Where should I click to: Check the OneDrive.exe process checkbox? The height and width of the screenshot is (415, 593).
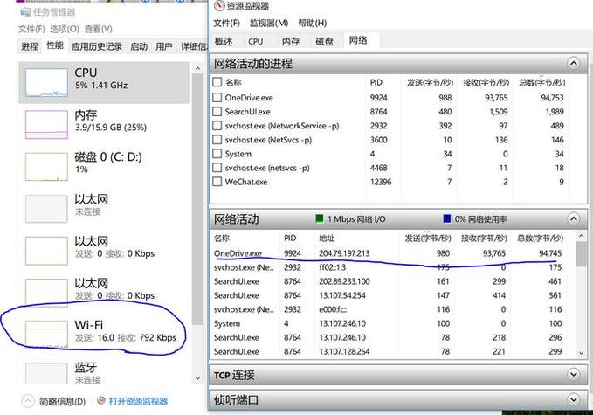coord(217,98)
